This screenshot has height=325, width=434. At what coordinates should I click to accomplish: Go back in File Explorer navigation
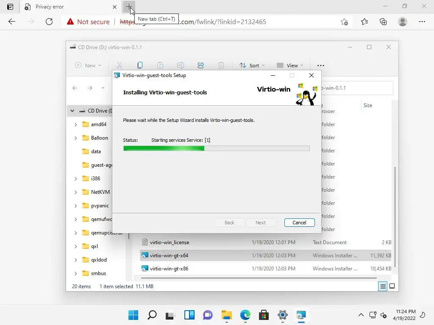tap(75, 88)
